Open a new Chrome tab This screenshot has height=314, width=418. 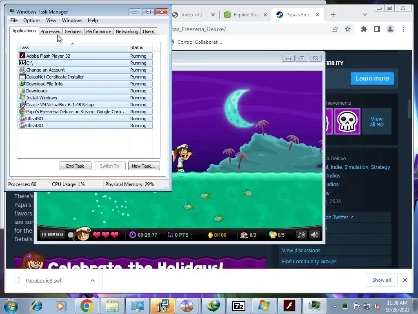[333, 15]
